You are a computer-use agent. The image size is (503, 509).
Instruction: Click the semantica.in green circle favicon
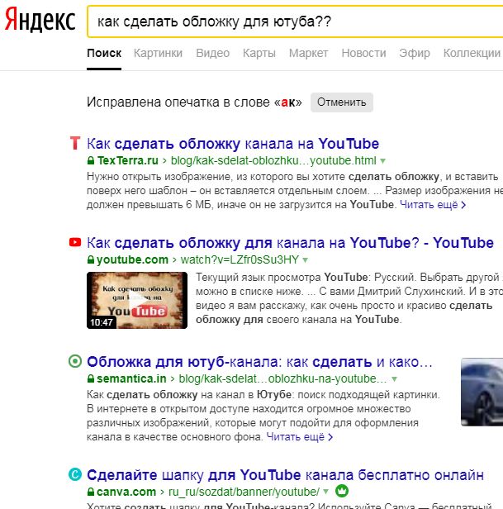coord(75,361)
